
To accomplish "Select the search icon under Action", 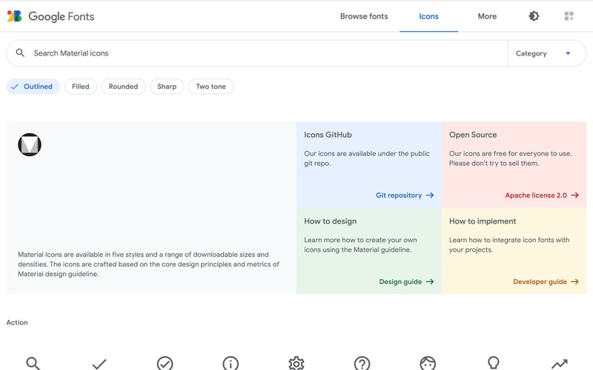I will coord(33,363).
